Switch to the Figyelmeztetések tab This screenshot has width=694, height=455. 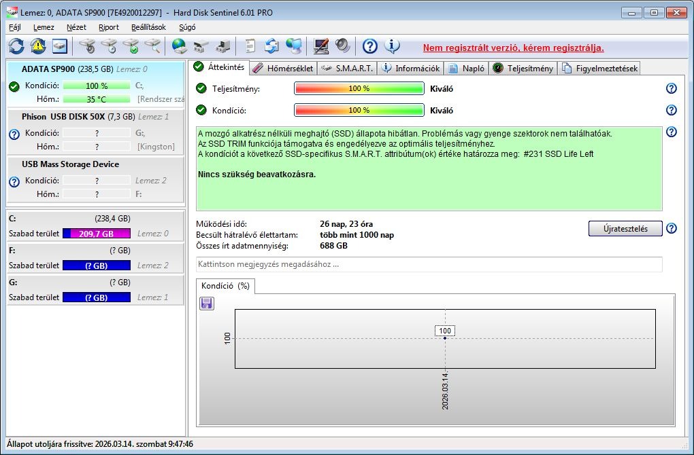pyautogui.click(x=599, y=69)
